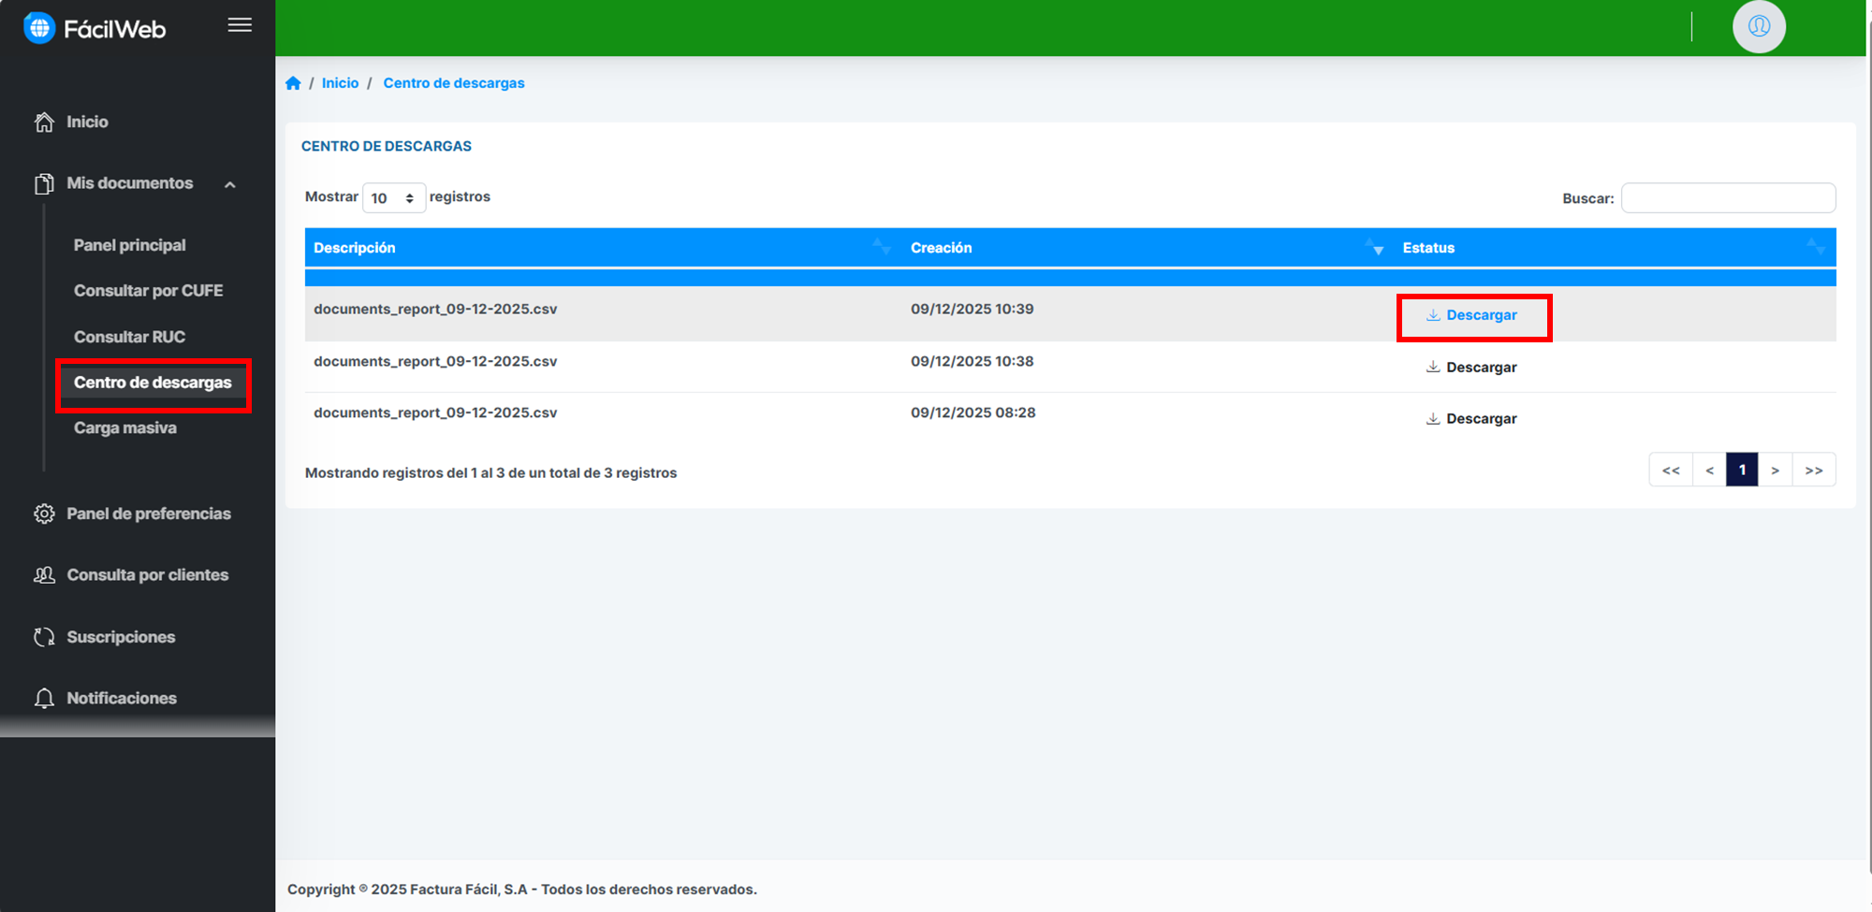This screenshot has height=912, width=1872.
Task: Open Carga masiva in the sidebar
Action: tap(125, 428)
